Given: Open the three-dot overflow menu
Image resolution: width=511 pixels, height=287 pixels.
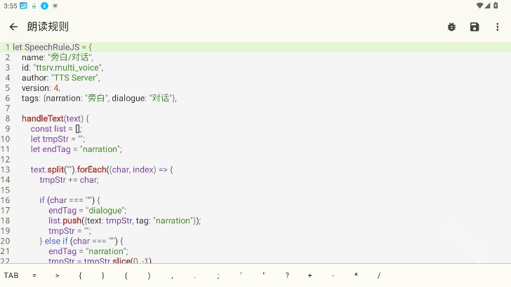Looking at the screenshot, I should click(x=498, y=27).
